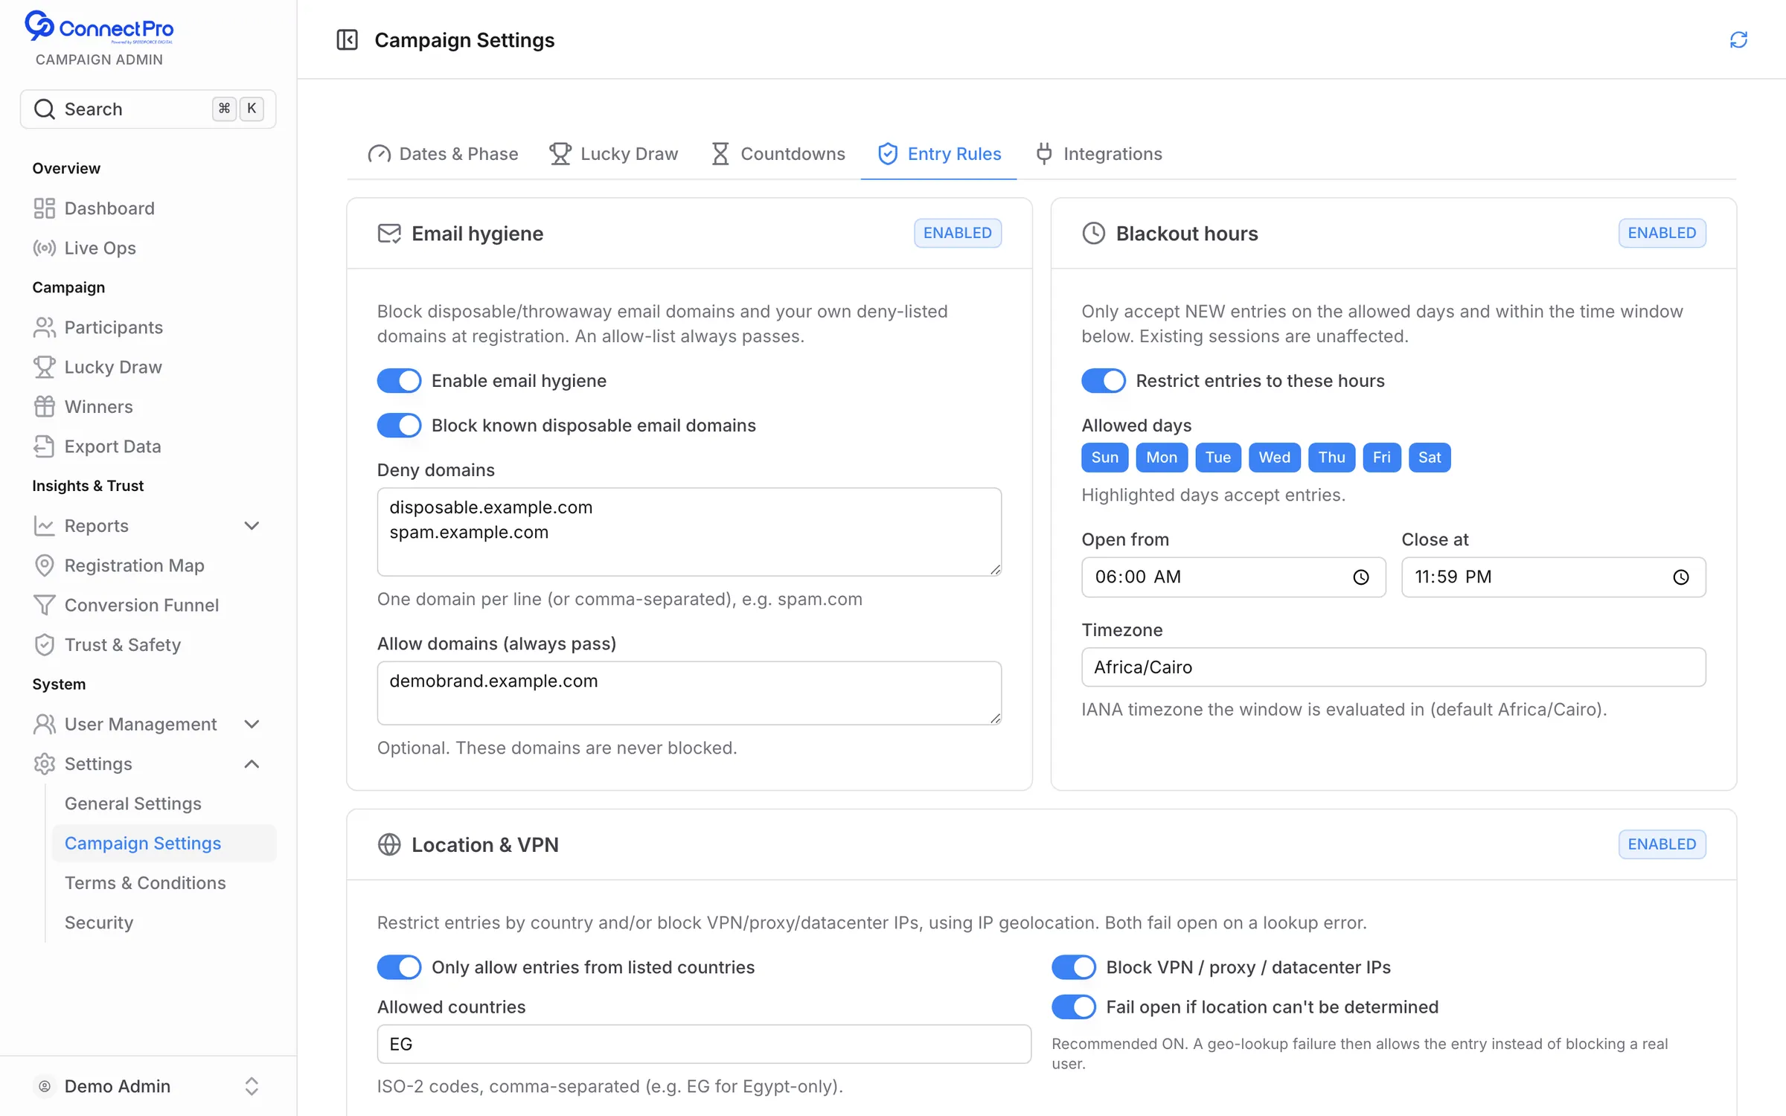1786x1116 pixels.
Task: Toggle Enable email hygiene switch
Action: tap(399, 381)
